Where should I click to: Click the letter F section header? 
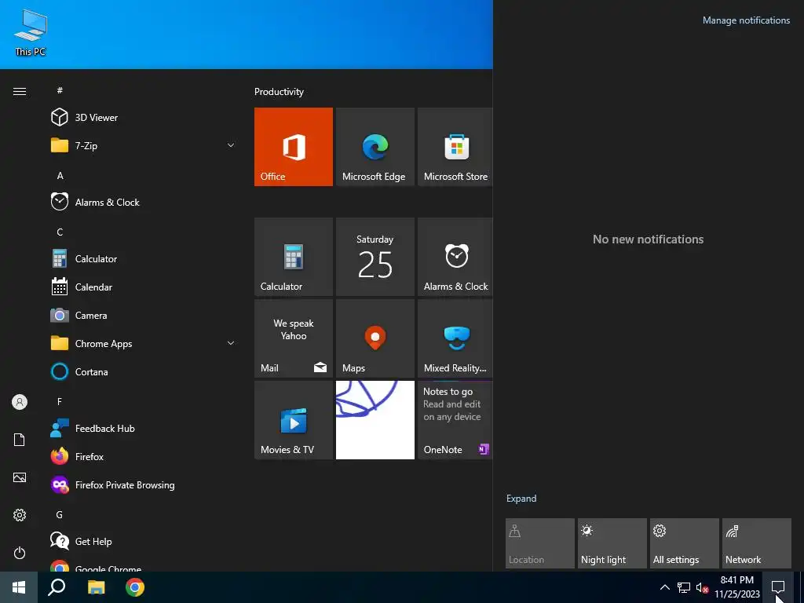(x=60, y=401)
